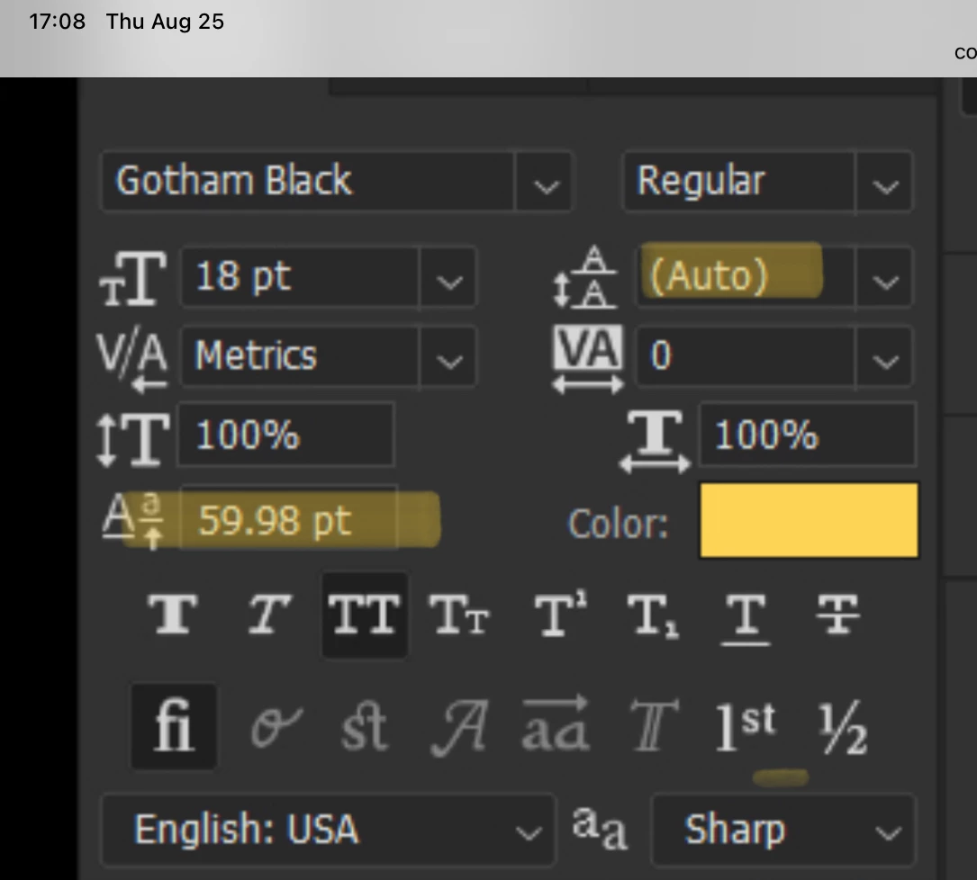This screenshot has height=880, width=977.
Task: Open the (Auto) leading dropdown arrow
Action: [x=884, y=278]
